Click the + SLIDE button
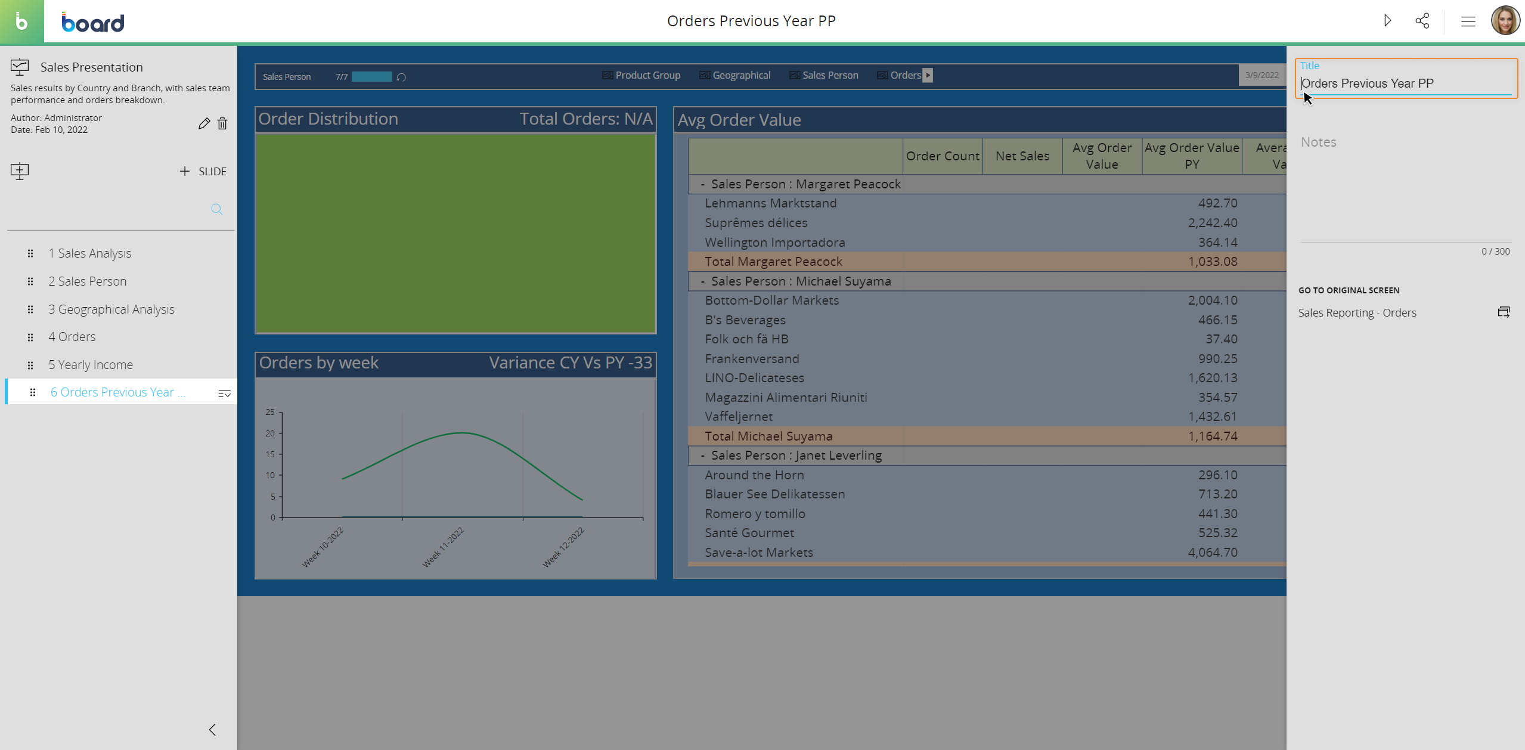Screen dimensions: 1525x750 [x=203, y=171]
